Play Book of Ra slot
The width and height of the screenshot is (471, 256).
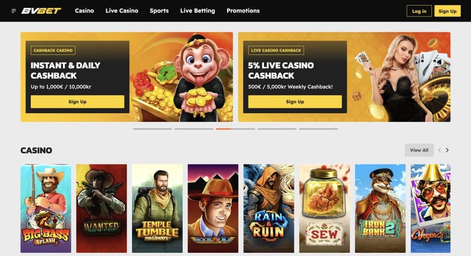point(213,208)
